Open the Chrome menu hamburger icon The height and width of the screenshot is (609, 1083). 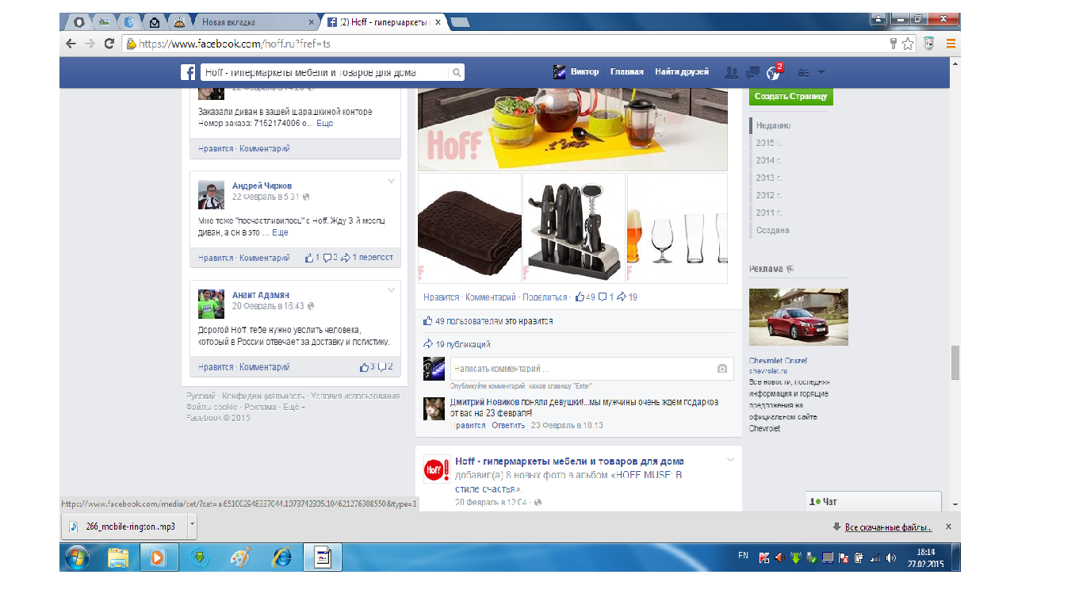[951, 44]
